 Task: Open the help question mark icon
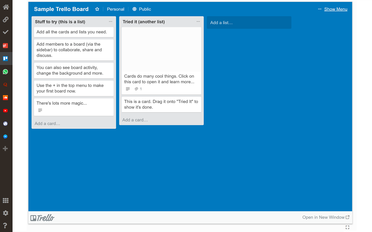6,226
